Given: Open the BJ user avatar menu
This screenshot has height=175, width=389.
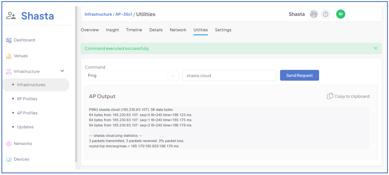Looking at the screenshot, I should tap(341, 14).
